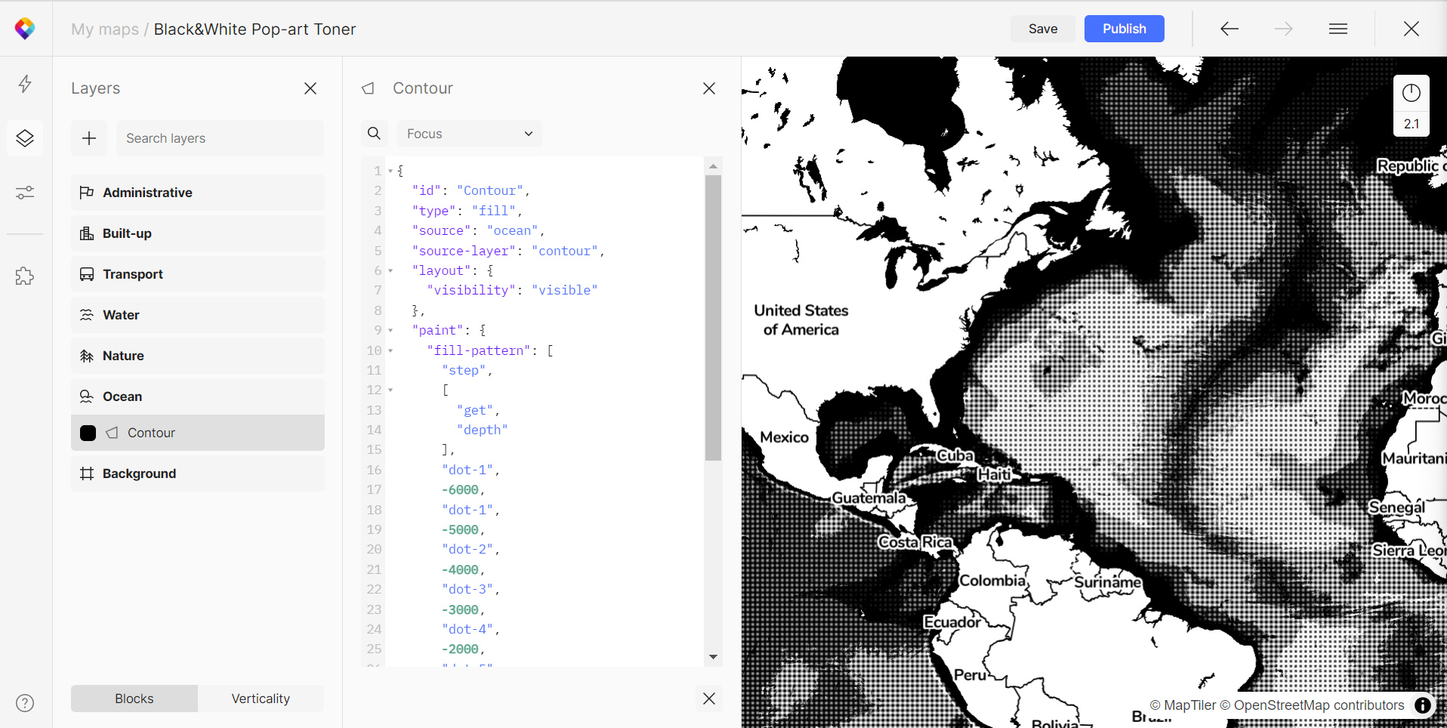The width and height of the screenshot is (1447, 728).
Task: Open the quick actions lightning icon
Action: (25, 83)
